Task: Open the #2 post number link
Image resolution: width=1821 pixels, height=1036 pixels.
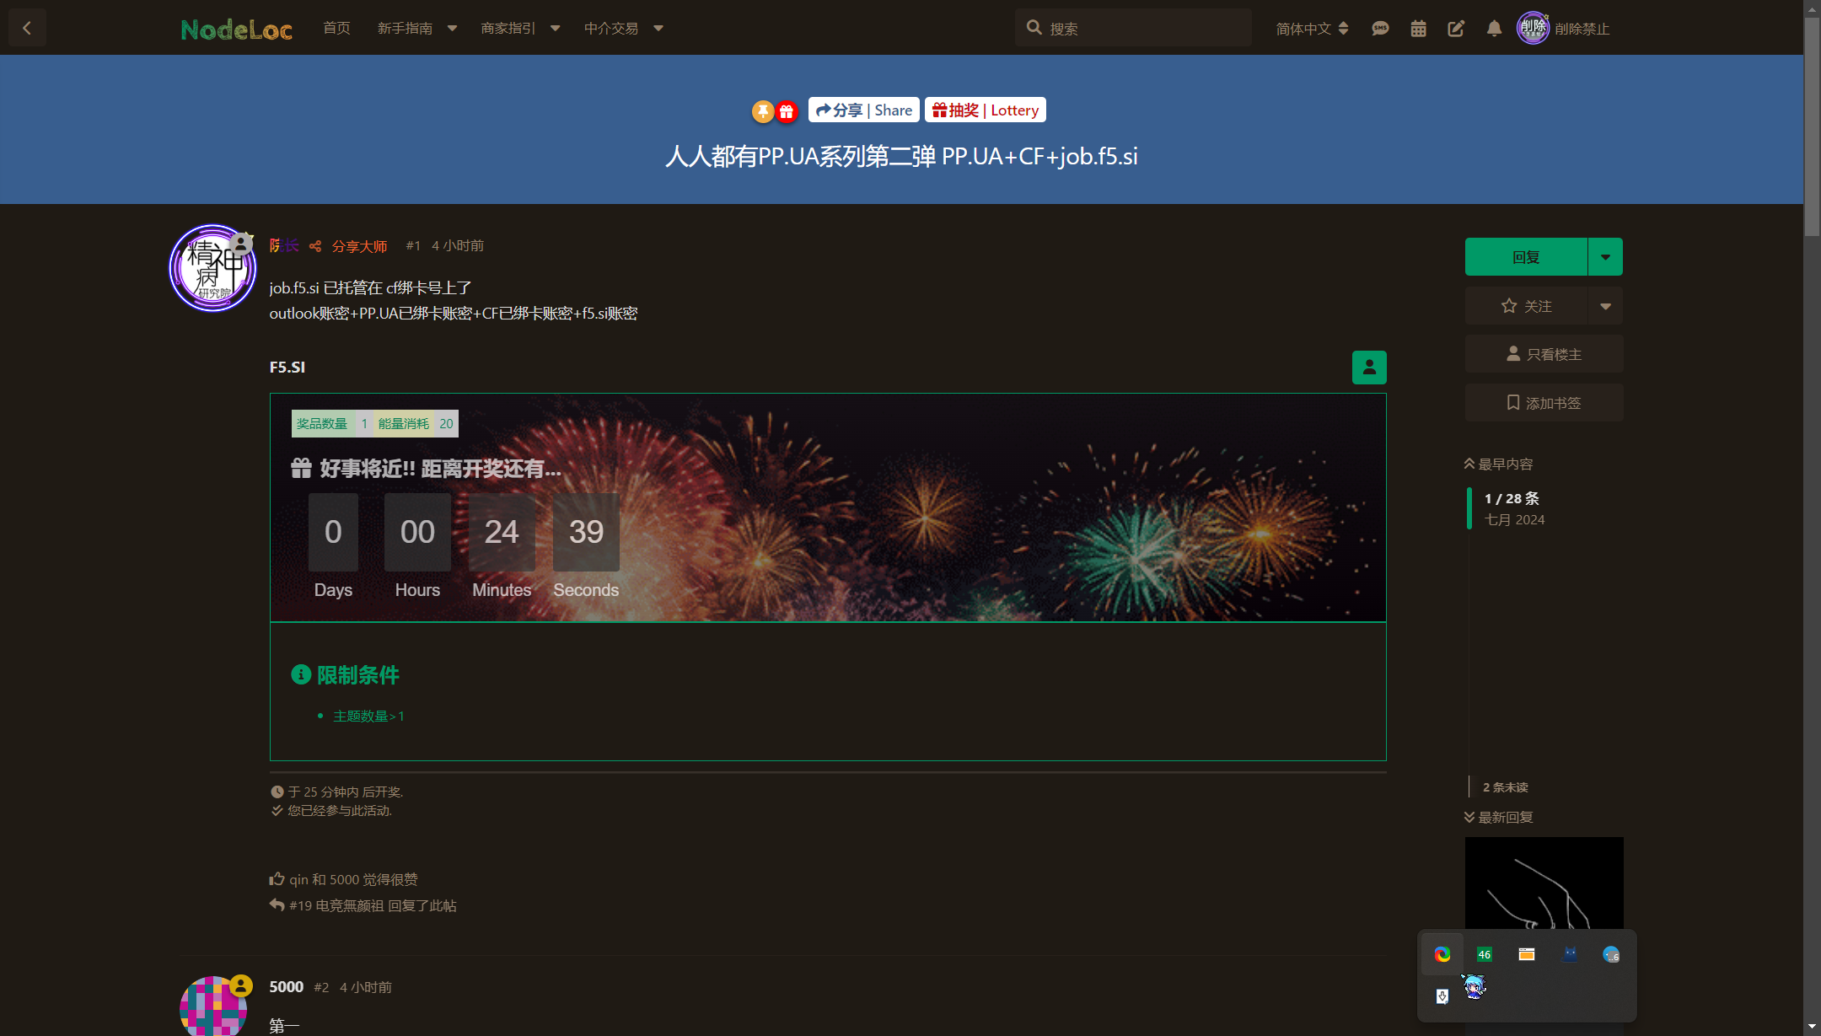Action: [321, 987]
